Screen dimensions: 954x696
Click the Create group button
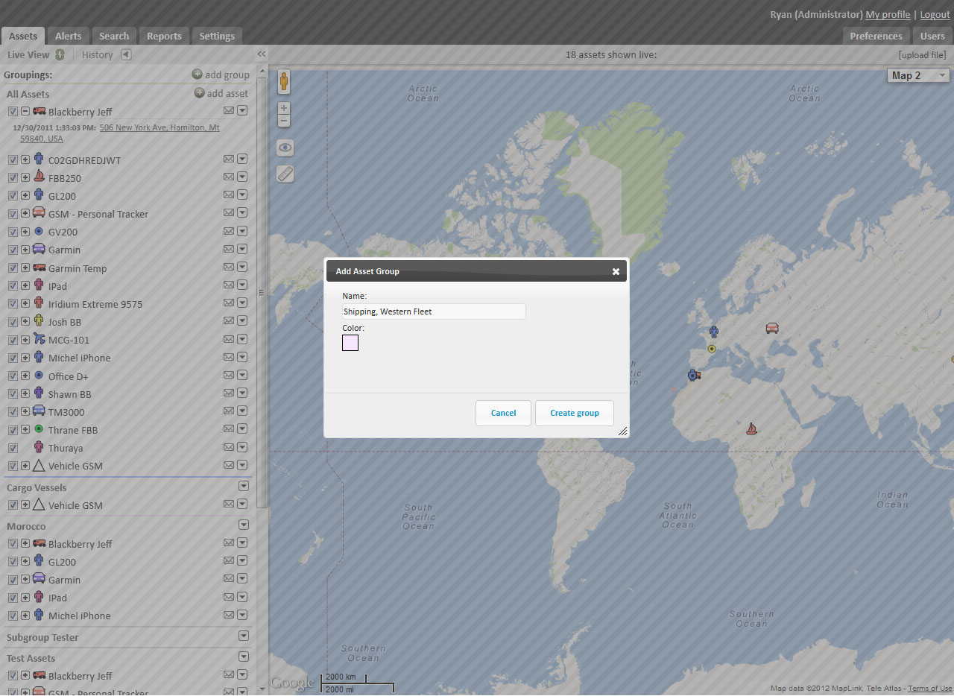point(574,413)
